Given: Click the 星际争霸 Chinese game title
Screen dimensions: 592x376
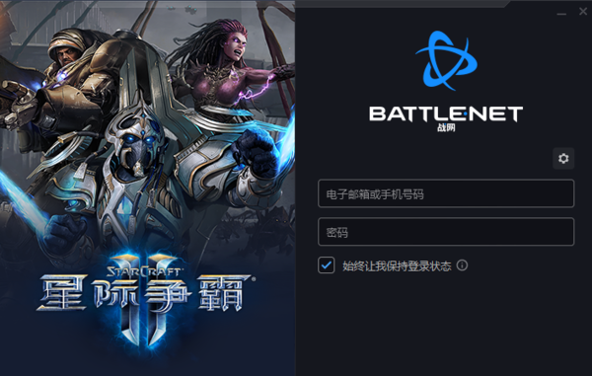Looking at the screenshot, I should pos(145,294).
